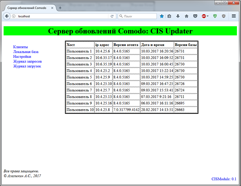Select the Пользователь 6 host cell

coord(80,84)
